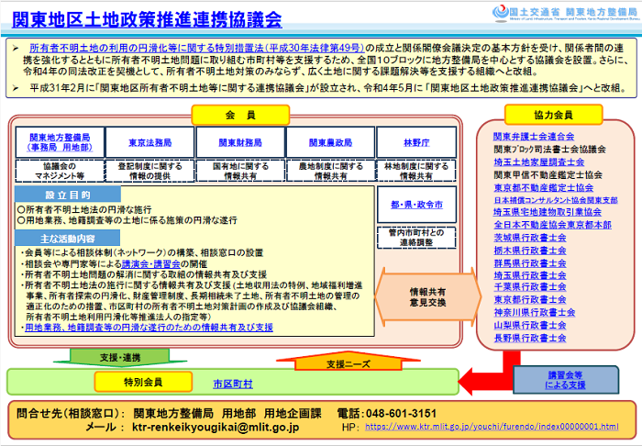642x446 pixels.
Task: Open the 千葉県行政書士会 link
Action: 530,287
